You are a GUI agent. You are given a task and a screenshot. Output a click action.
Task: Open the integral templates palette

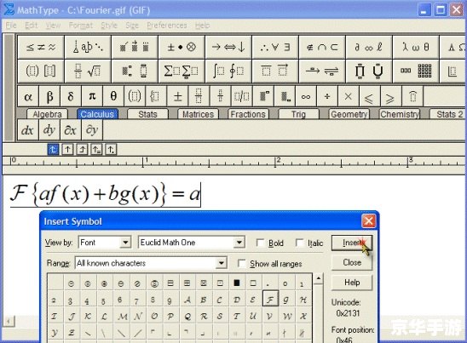click(x=228, y=71)
